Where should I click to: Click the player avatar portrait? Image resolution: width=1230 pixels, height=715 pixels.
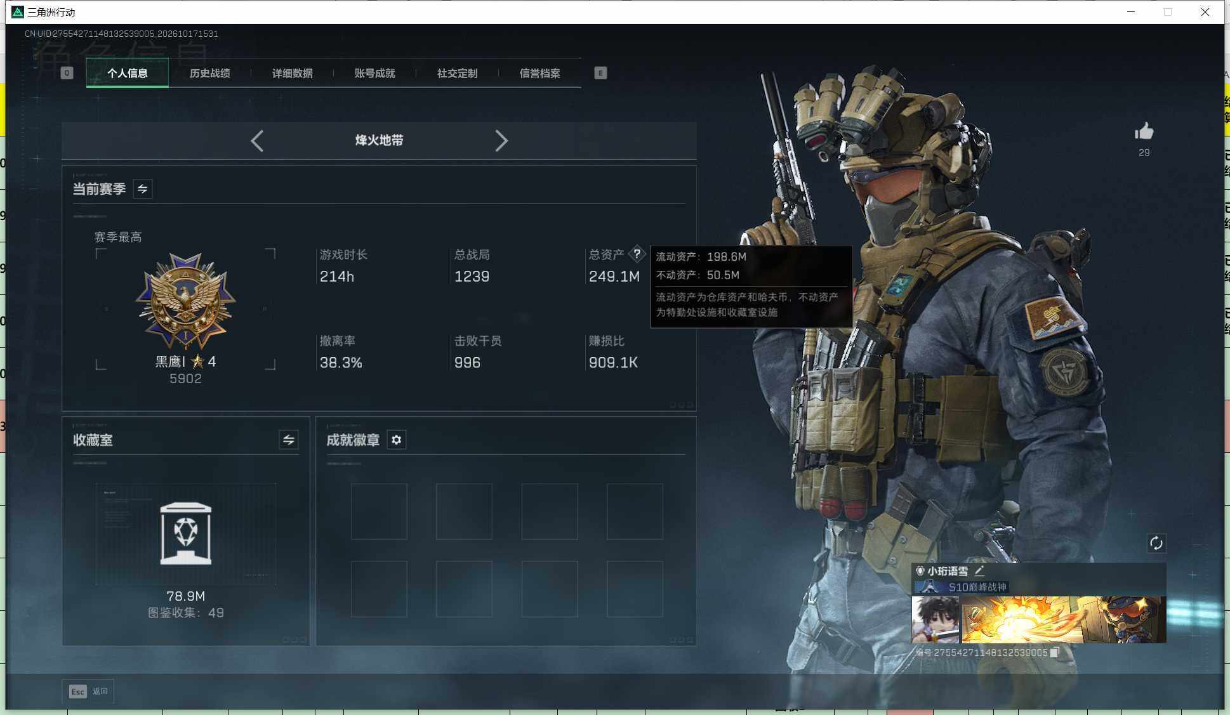point(936,619)
